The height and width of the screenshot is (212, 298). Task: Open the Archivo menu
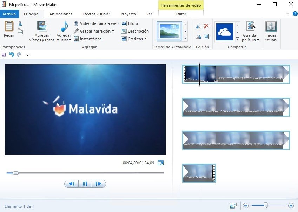[x=9, y=14]
